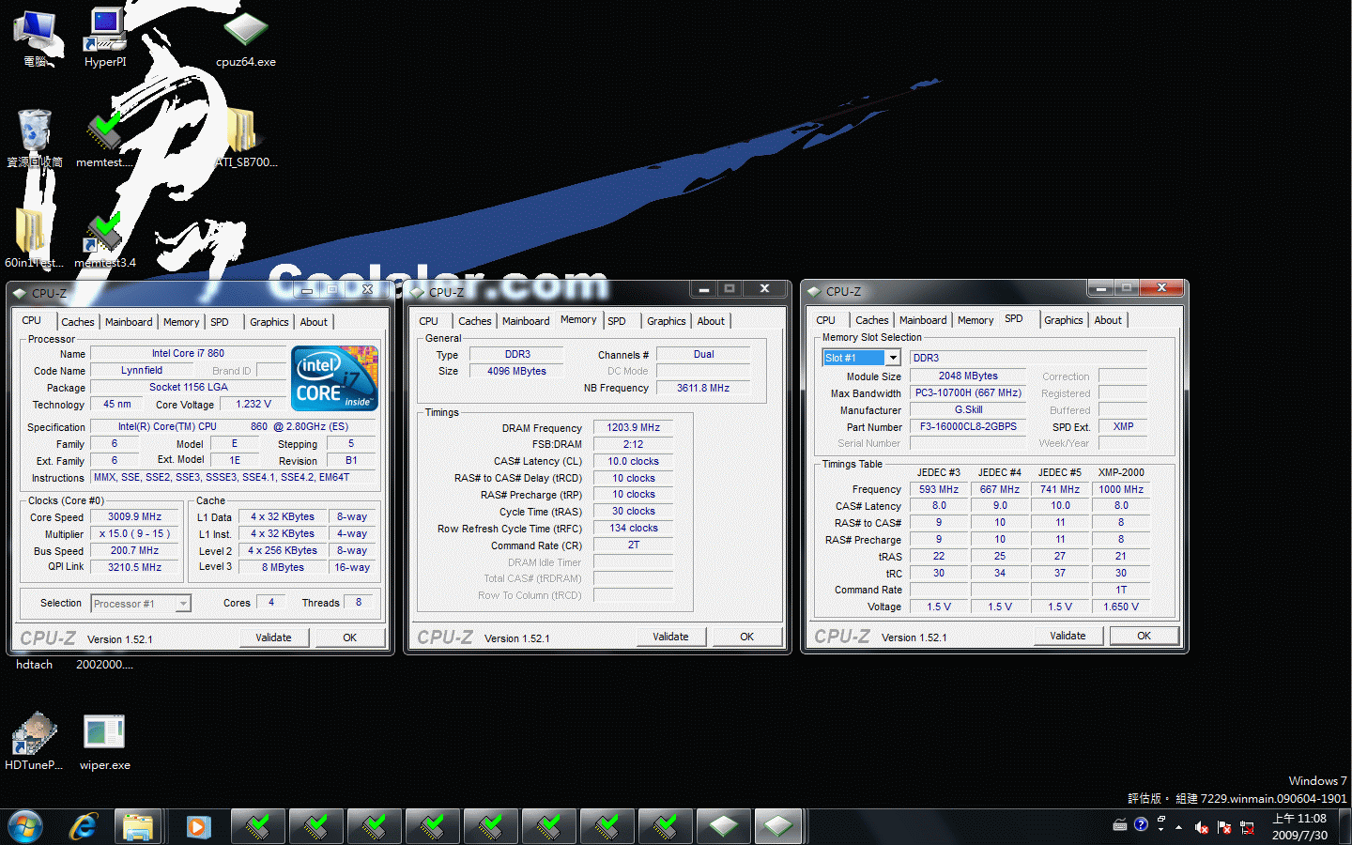Click OK in the SPD CPU-Z window
Screen dimensions: 1352x845
coord(1144,636)
